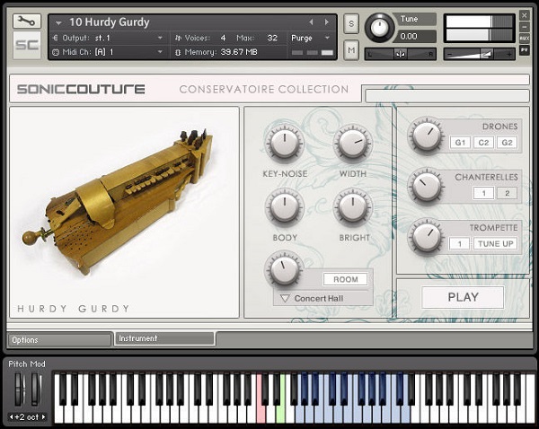The width and height of the screenshot is (539, 429).
Task: Adjust the Tune knob
Action: point(379,28)
